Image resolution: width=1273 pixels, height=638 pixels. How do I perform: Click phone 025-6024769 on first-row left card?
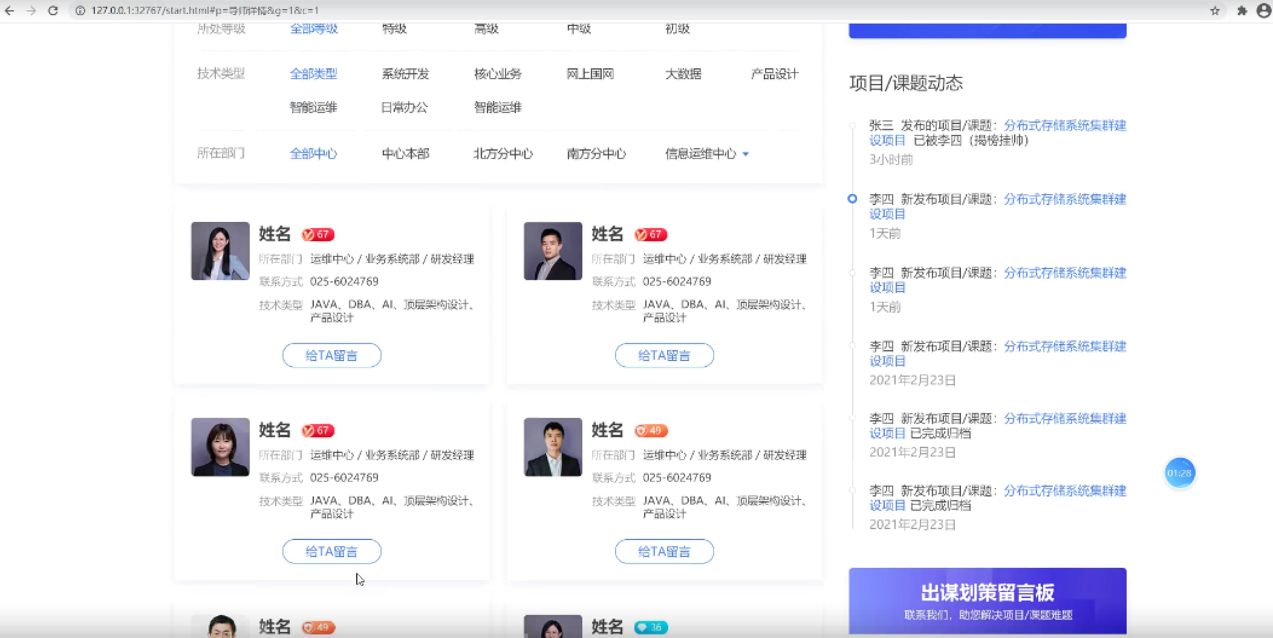pyautogui.click(x=344, y=282)
